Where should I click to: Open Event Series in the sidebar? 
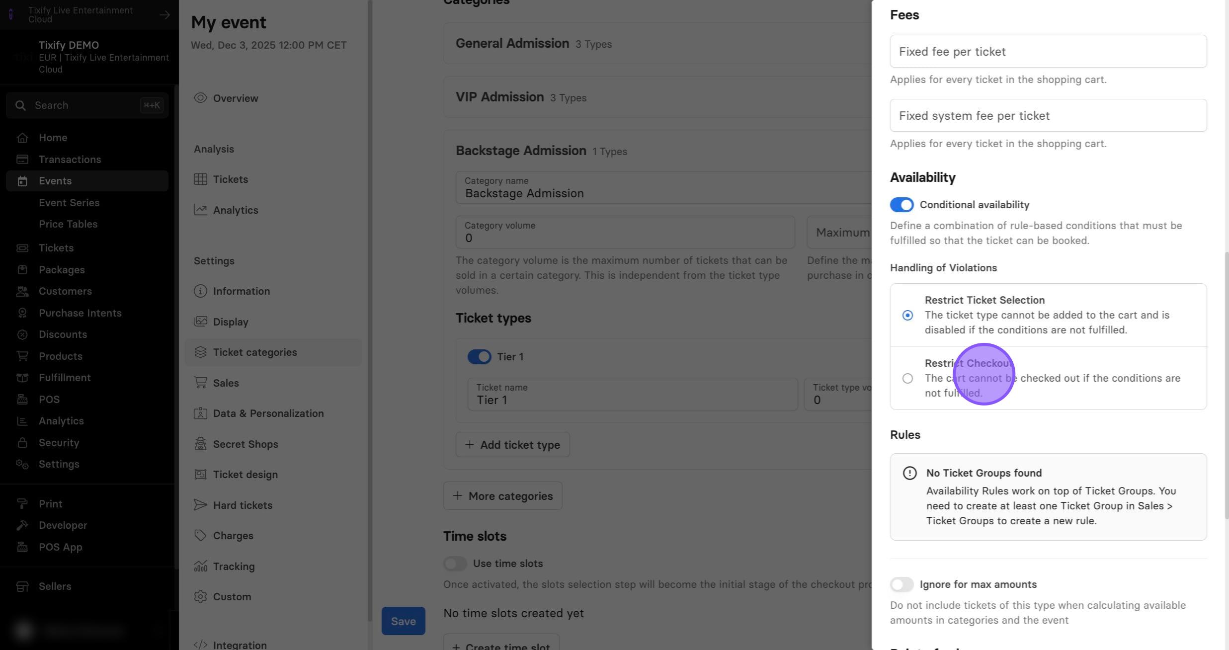[69, 203]
